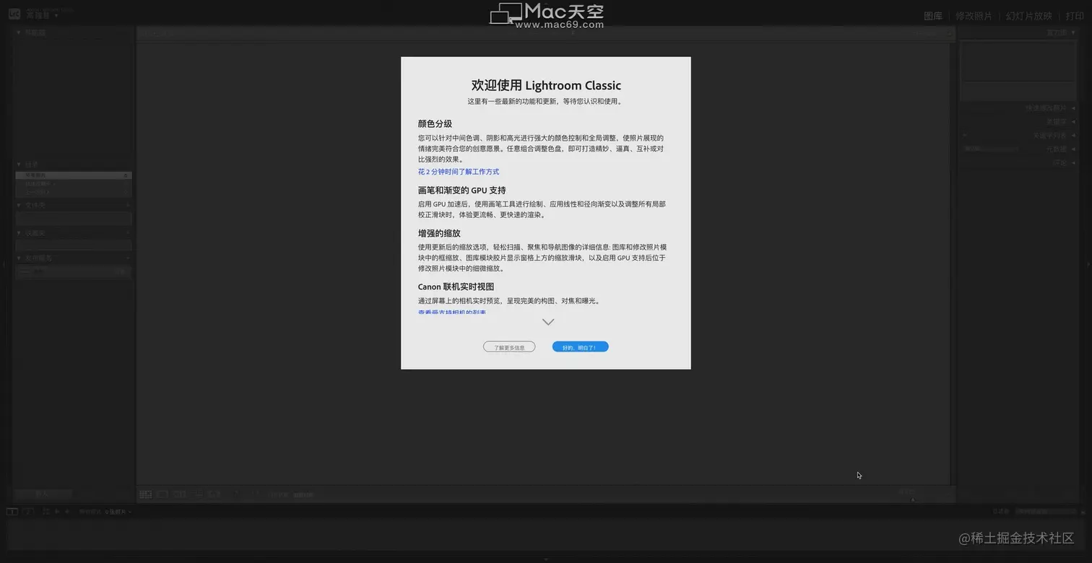Click the LrC logo icon
Screen dimensions: 1092x563
pyautogui.click(x=14, y=13)
